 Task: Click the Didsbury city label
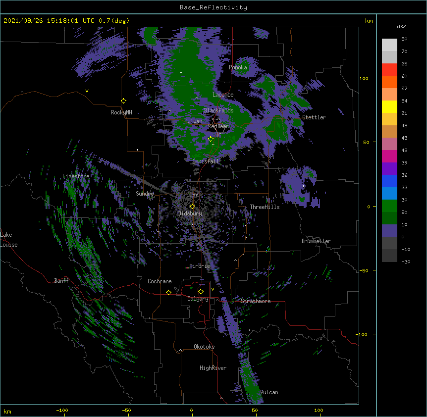[x=190, y=213]
